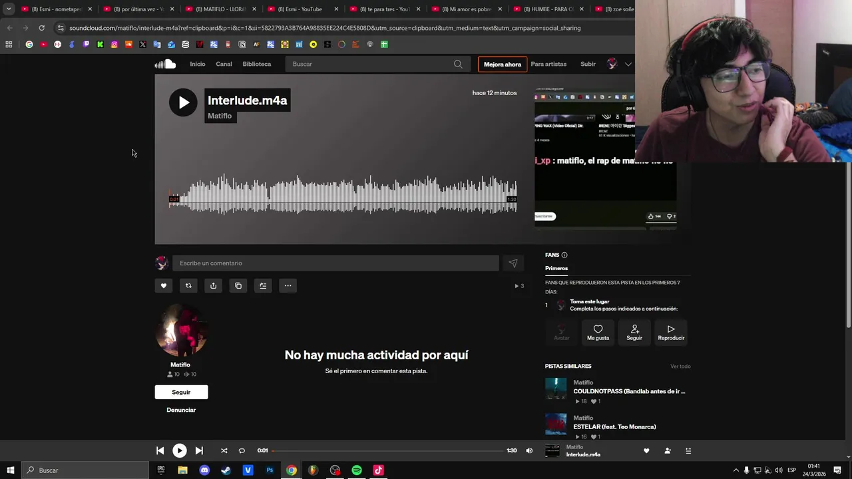This screenshot has height=479, width=852.
Task: Open the Canal tab
Action: 224,64
